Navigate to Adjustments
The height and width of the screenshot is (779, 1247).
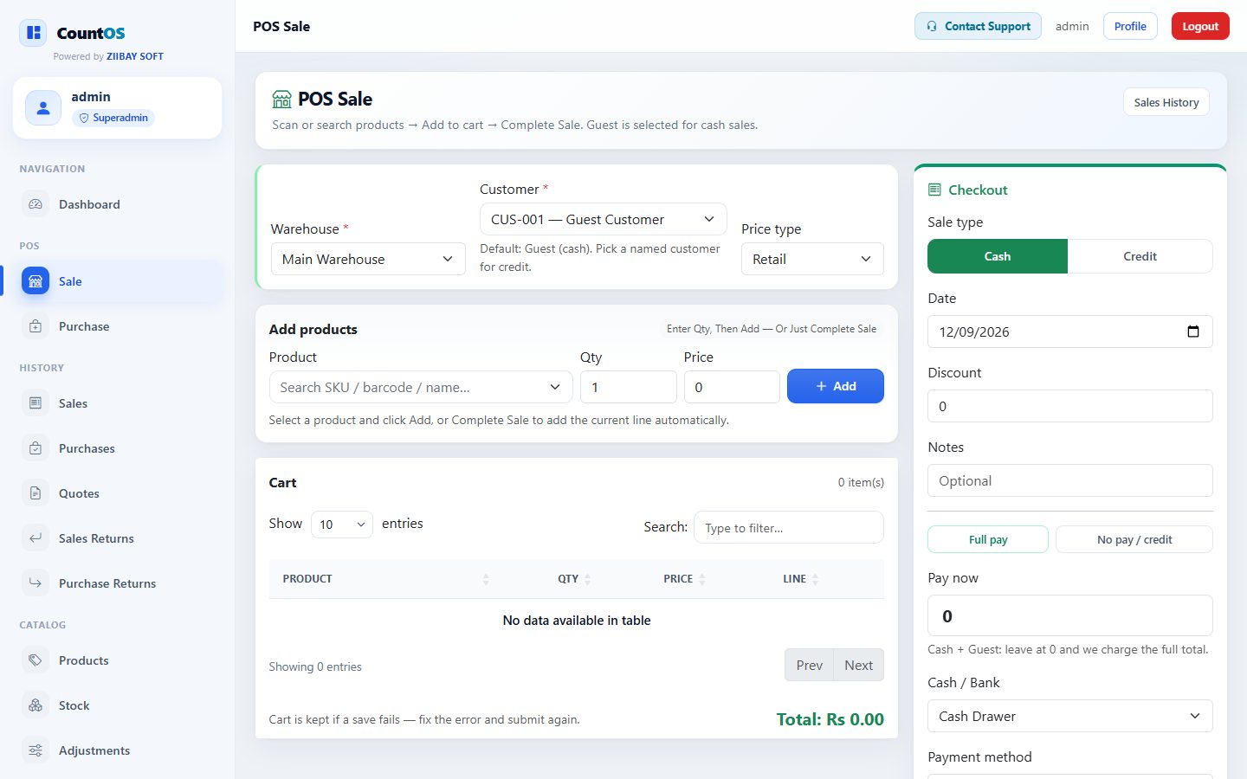click(x=112, y=750)
